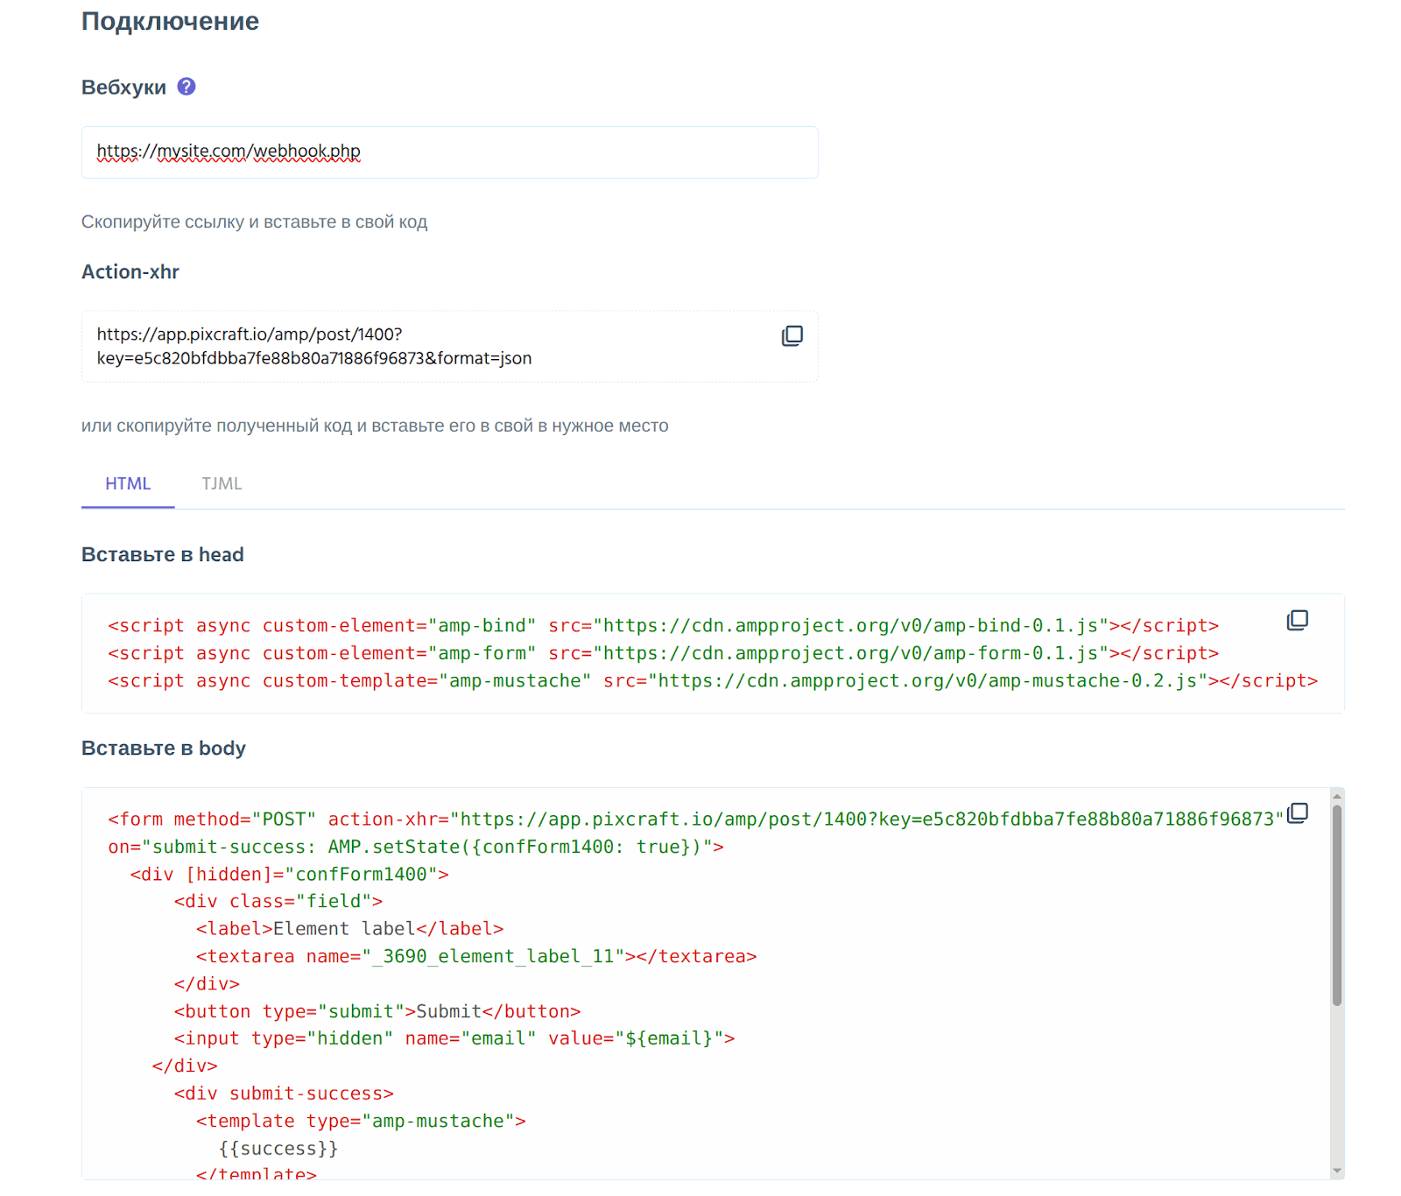Click the Вебхуки label
The height and width of the screenshot is (1196, 1401).
coord(123,88)
